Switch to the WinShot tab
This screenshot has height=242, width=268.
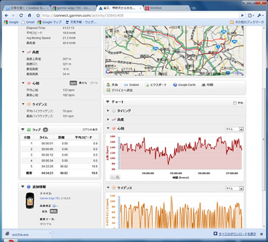pyautogui.click(x=165, y=8)
